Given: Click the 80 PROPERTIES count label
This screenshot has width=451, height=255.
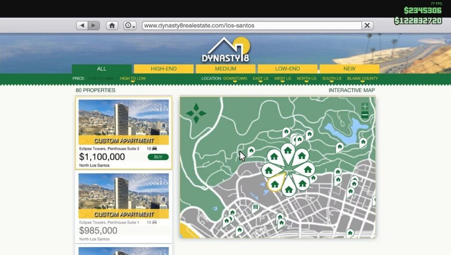Looking at the screenshot, I should point(96,90).
